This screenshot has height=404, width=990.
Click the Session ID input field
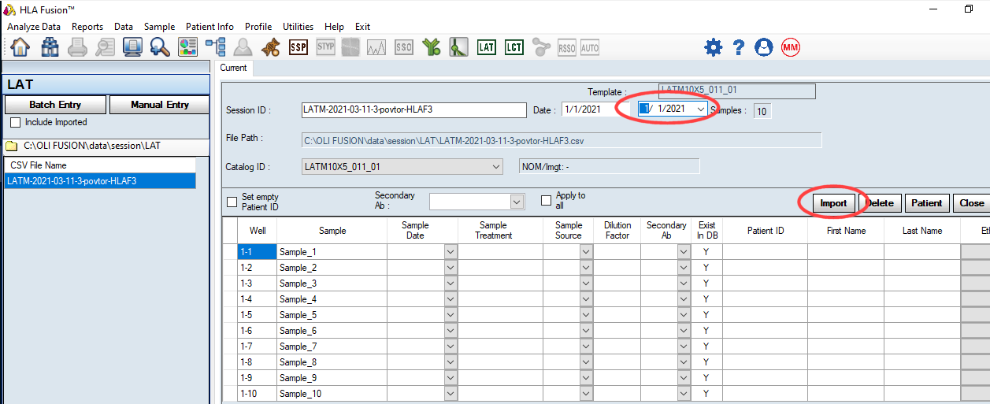(x=414, y=109)
